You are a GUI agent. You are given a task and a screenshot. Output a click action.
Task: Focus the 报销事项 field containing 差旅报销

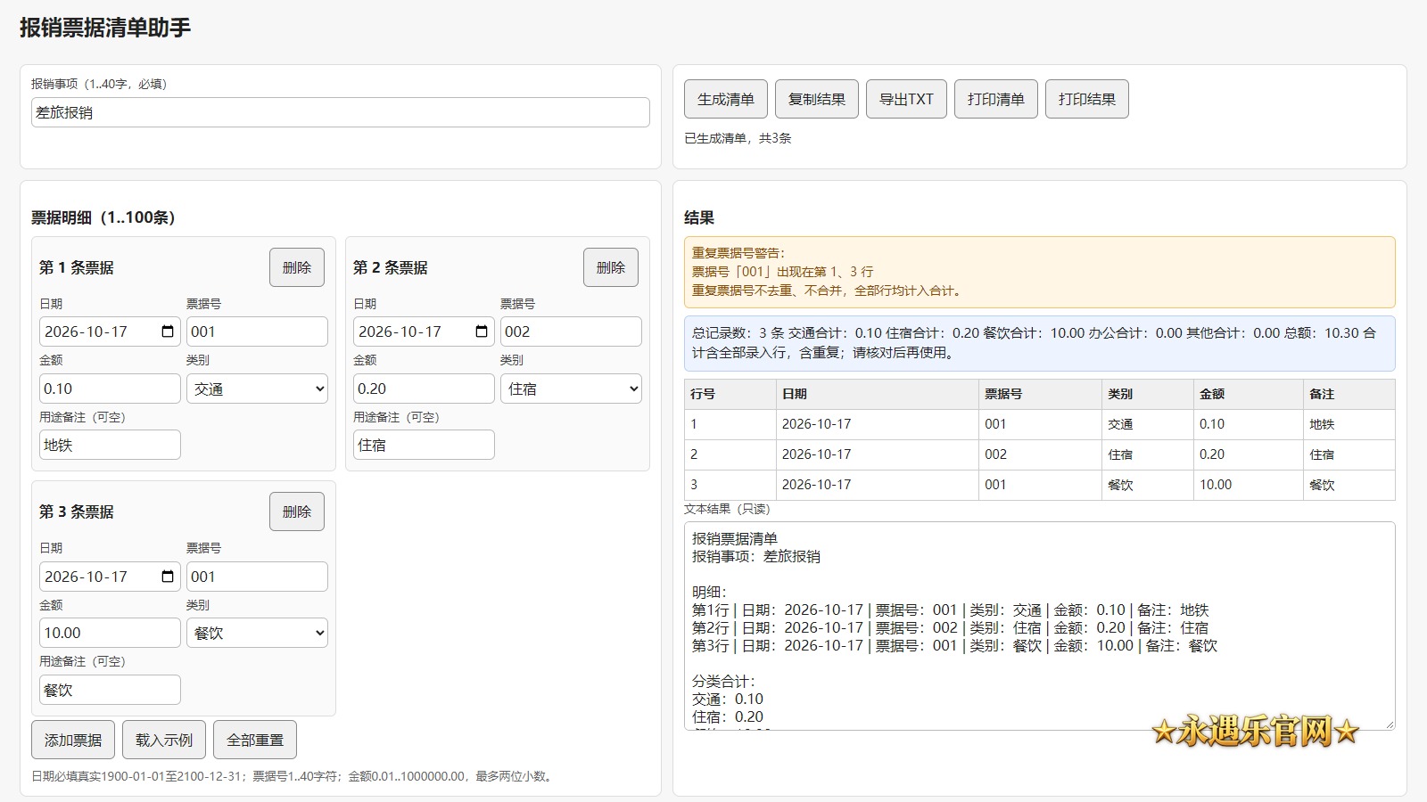(x=341, y=112)
